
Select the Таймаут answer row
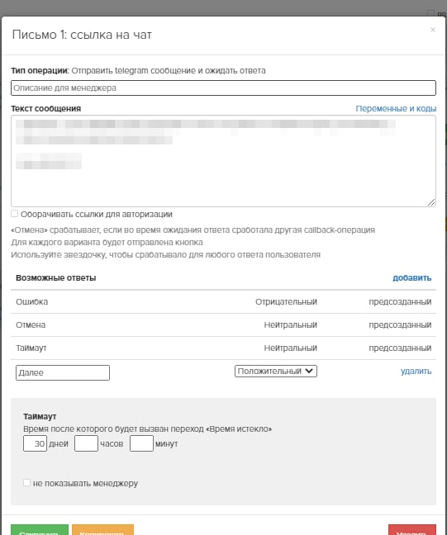(x=223, y=348)
